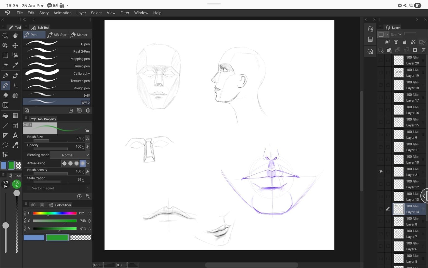This screenshot has width=428, height=268.
Task: Select the Operation object tool
Action: point(5,46)
